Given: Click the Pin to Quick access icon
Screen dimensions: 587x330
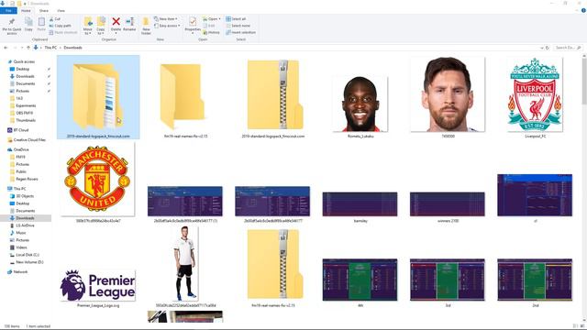Looking at the screenshot, I should click(12, 22).
